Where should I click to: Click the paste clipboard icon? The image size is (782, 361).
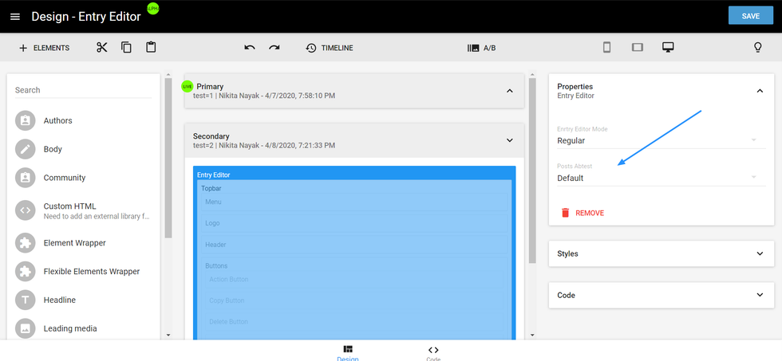pos(151,48)
